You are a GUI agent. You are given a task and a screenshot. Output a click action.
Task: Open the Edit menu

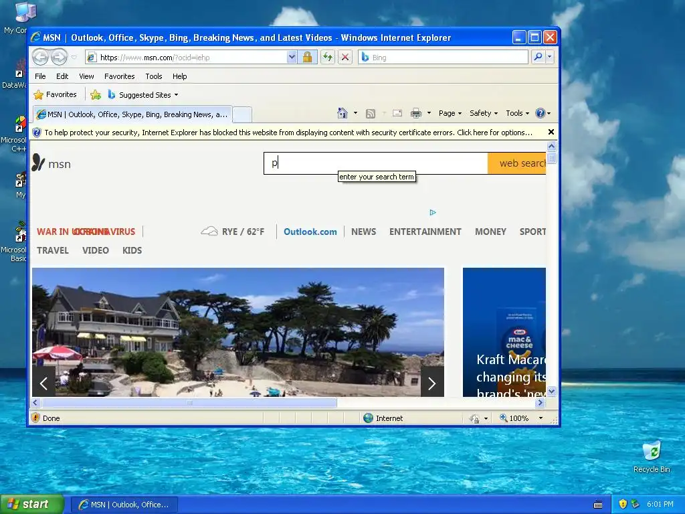pos(62,76)
